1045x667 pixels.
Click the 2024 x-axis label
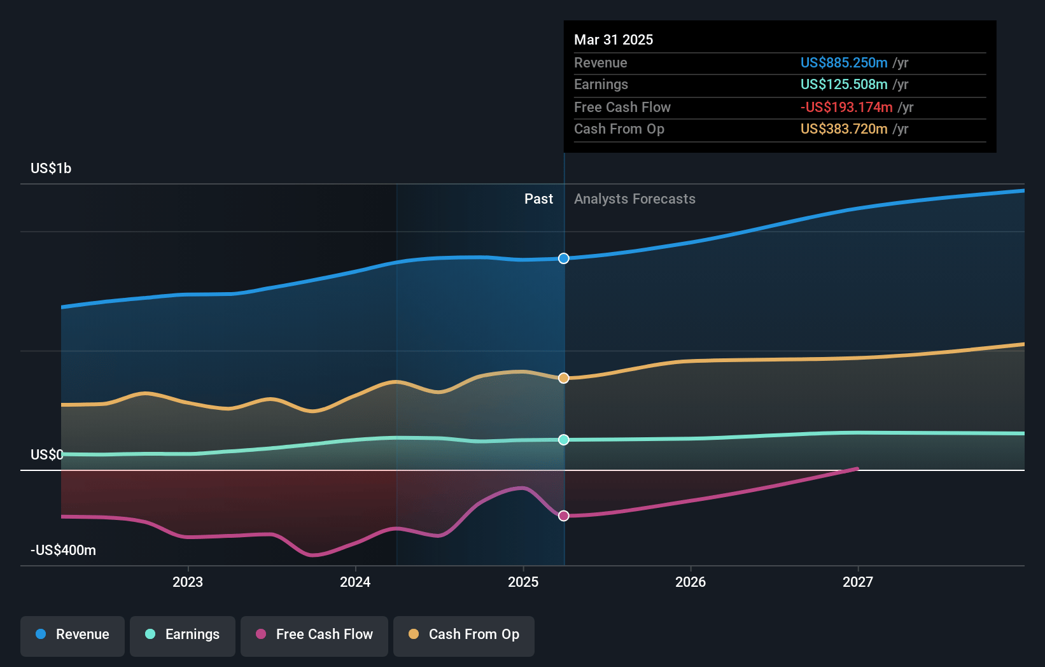pos(355,582)
